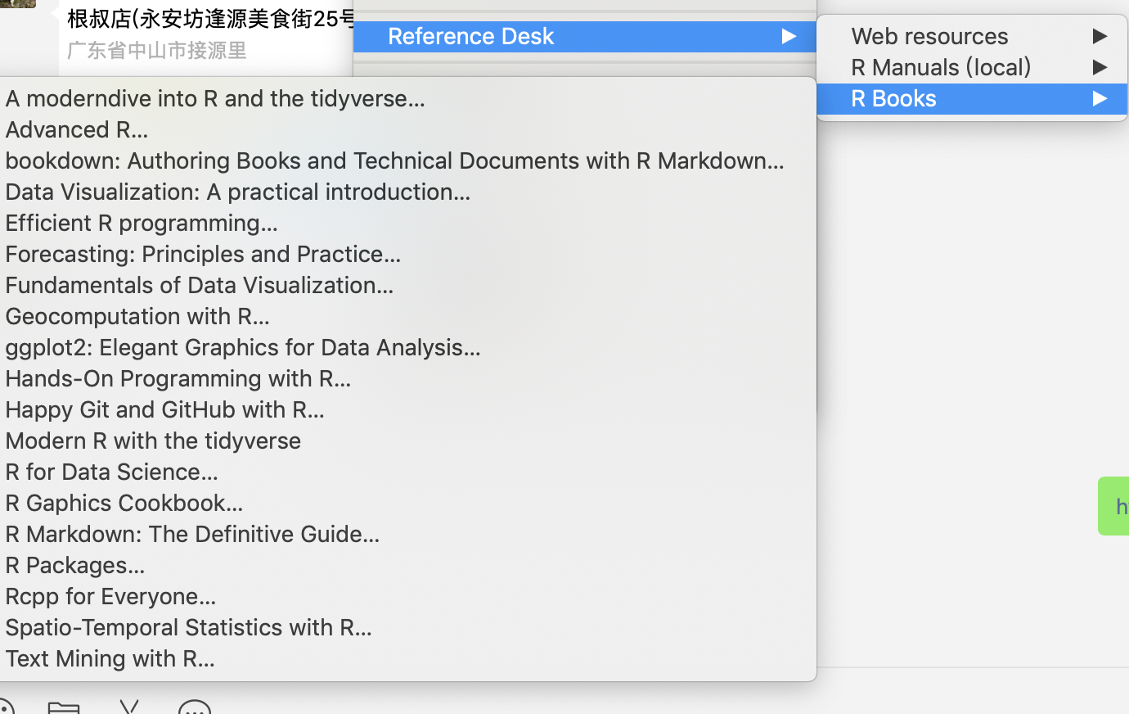This screenshot has width=1129, height=714.
Task: Open ggplot2: Elegant Graphics for Data Analysis
Action: (x=242, y=347)
